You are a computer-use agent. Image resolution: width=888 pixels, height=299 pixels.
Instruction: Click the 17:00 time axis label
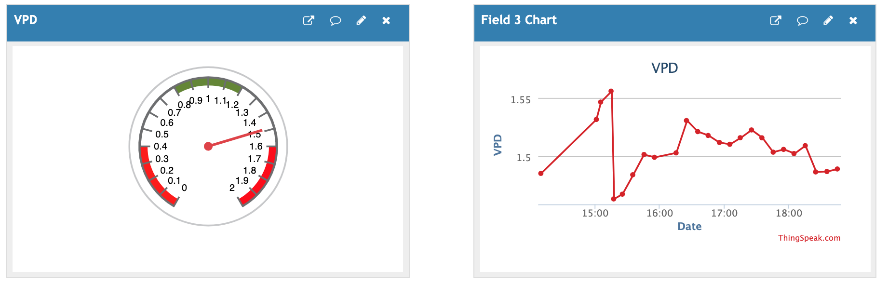point(724,213)
